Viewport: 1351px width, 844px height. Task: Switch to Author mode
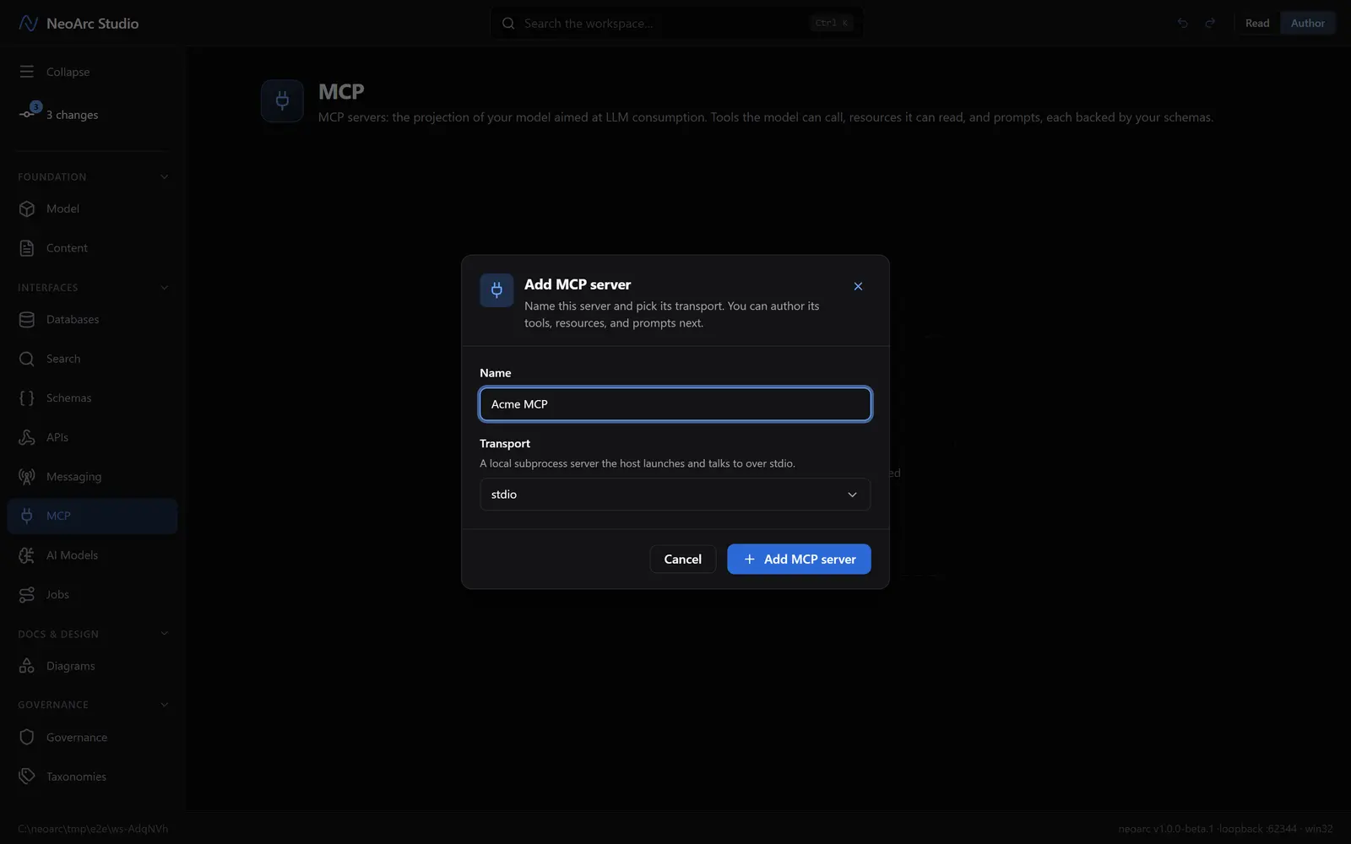click(1308, 24)
